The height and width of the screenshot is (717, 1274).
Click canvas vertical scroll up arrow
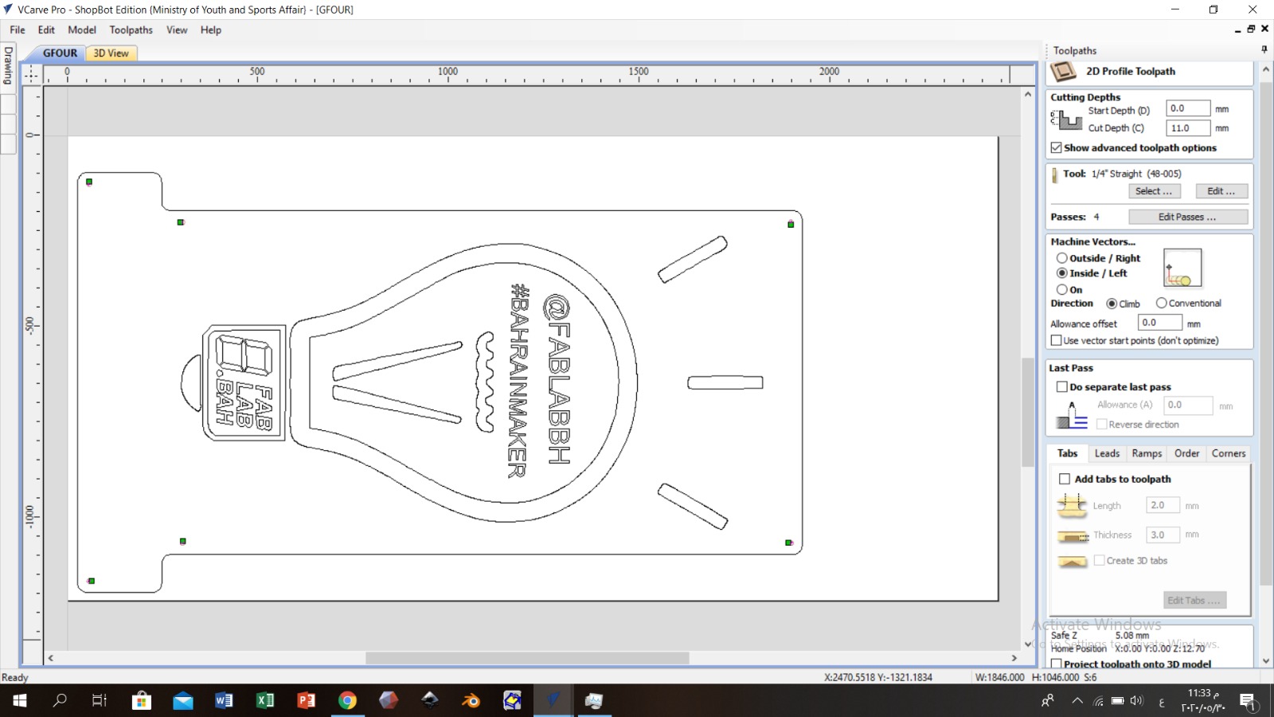coord(1028,94)
